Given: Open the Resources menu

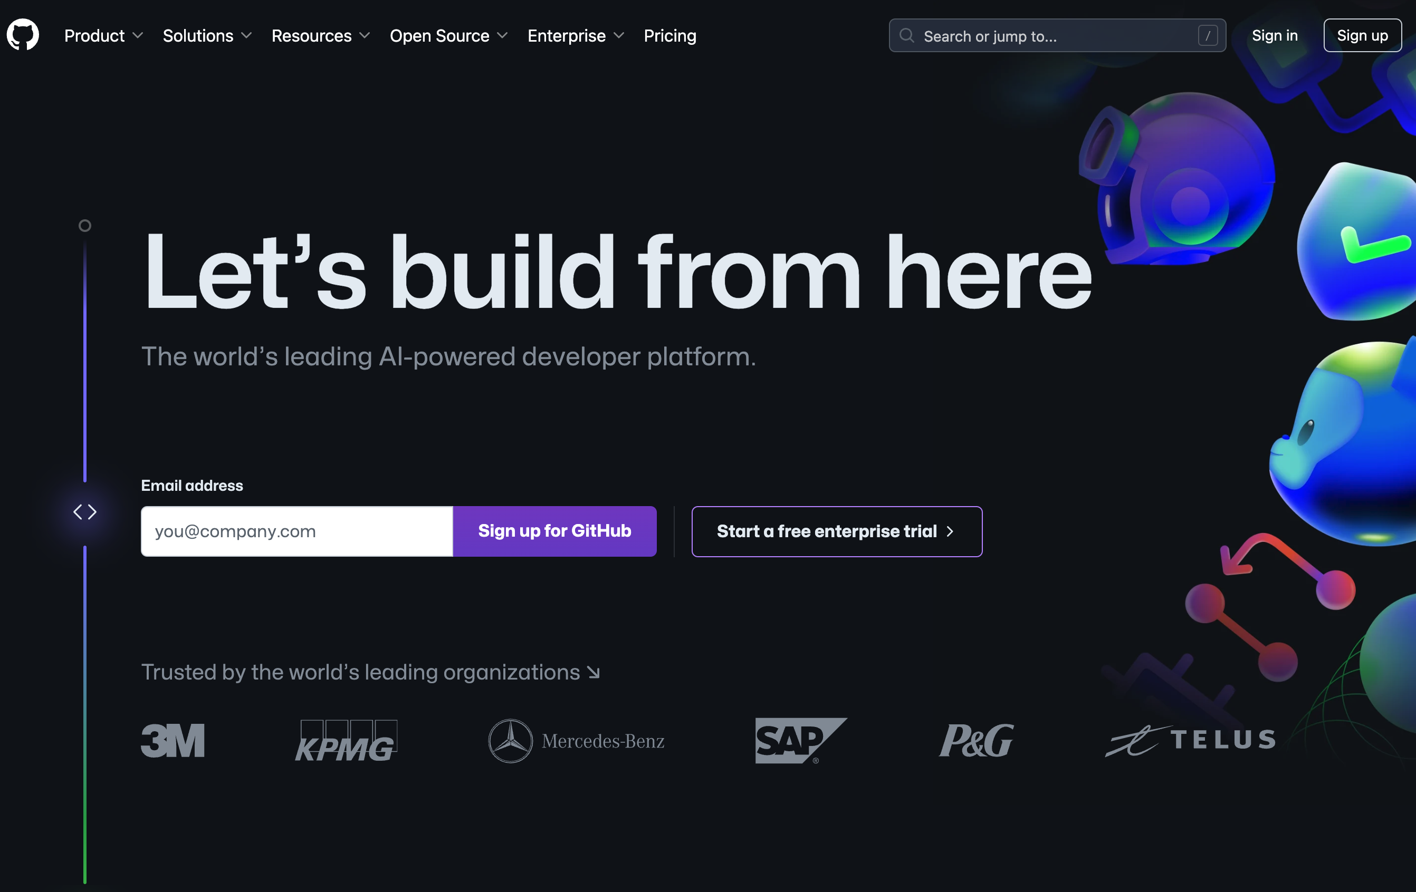Looking at the screenshot, I should coord(321,35).
